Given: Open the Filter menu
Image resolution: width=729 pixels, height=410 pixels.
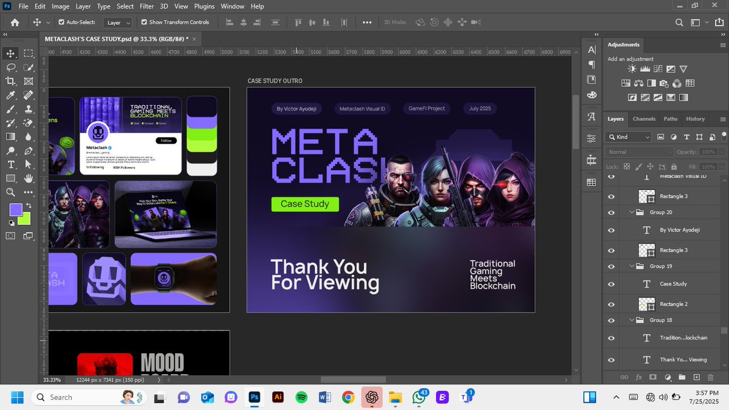Looking at the screenshot, I should click(x=146, y=6).
